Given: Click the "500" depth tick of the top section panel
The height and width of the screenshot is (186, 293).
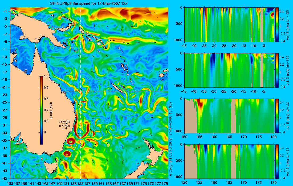Looking at the screenshot, I should tap(179, 24).
